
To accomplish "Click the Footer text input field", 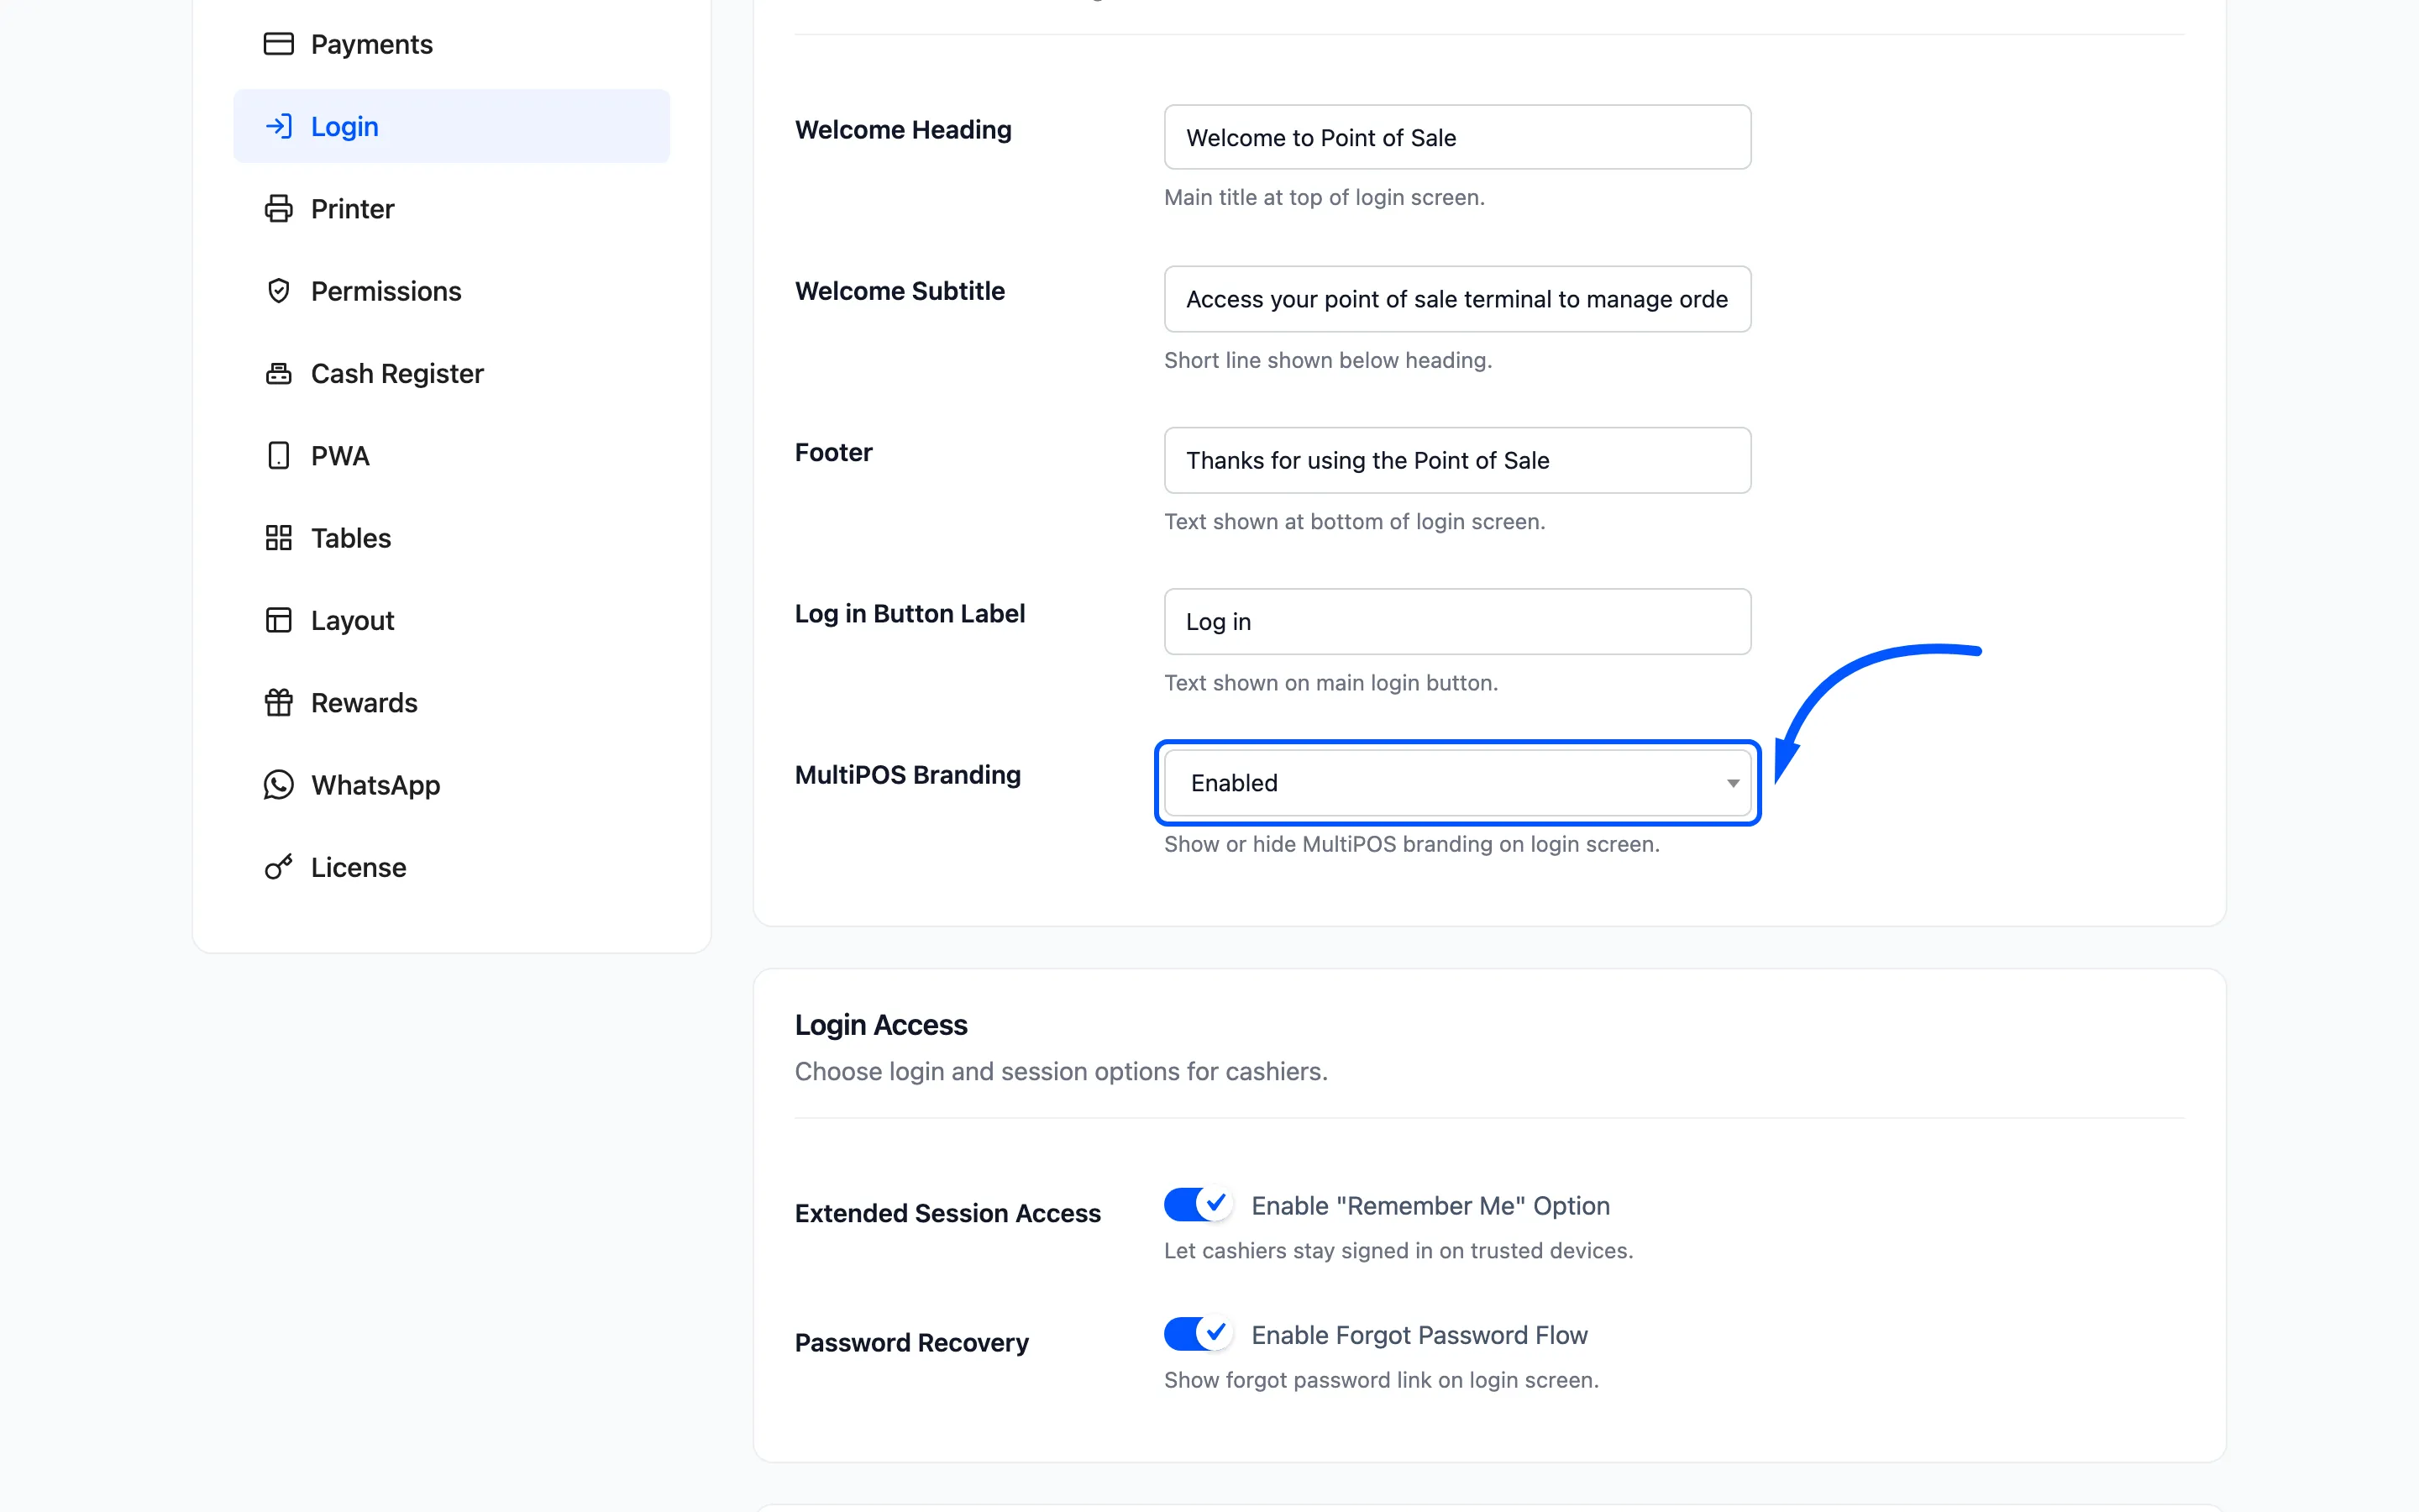I will pyautogui.click(x=1457, y=460).
